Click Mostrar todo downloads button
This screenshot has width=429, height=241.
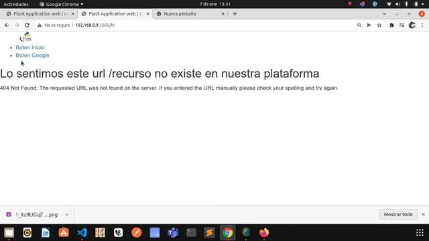coord(398,214)
